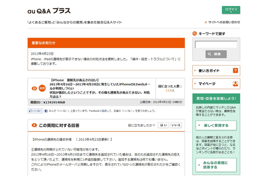268x176 pixels.
Task: Open 使い方ガイド menu item
Action: (216, 70)
